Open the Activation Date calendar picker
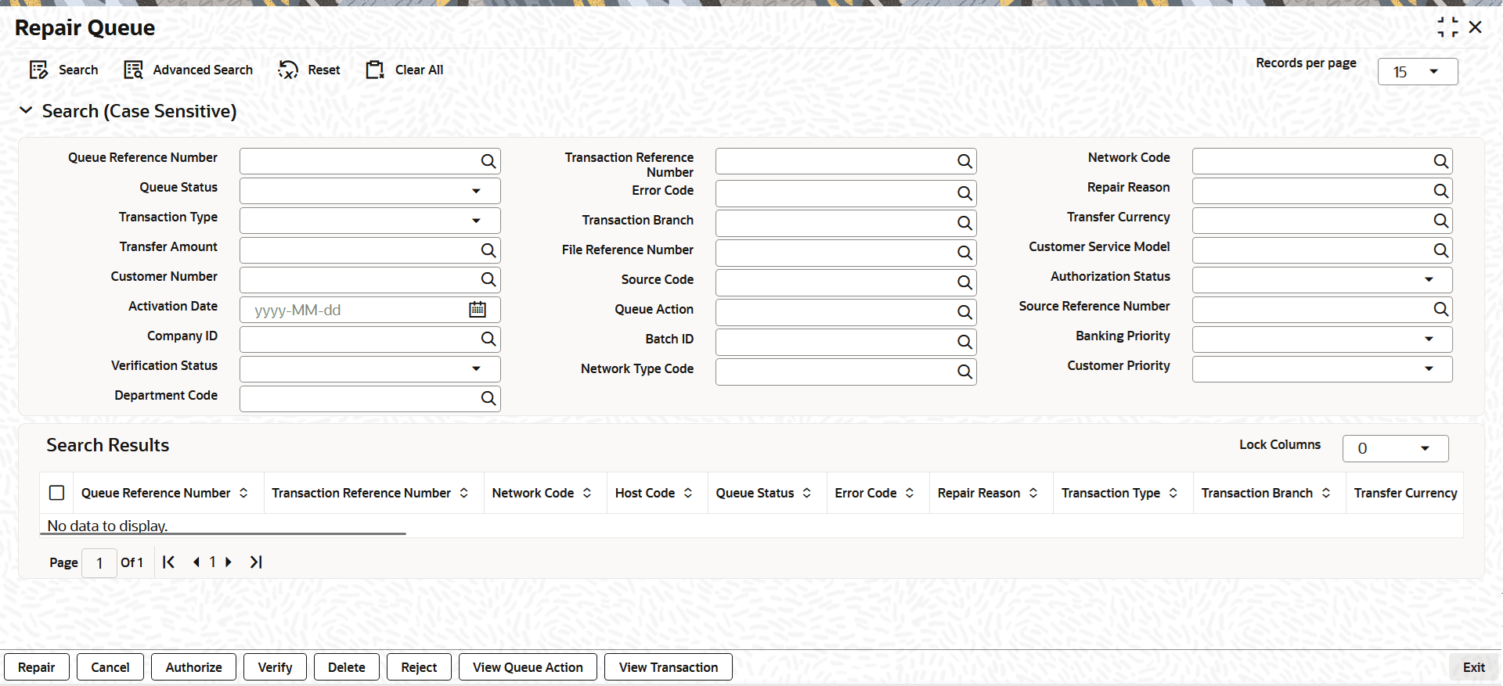Image resolution: width=1503 pixels, height=686 pixels. pos(478,310)
